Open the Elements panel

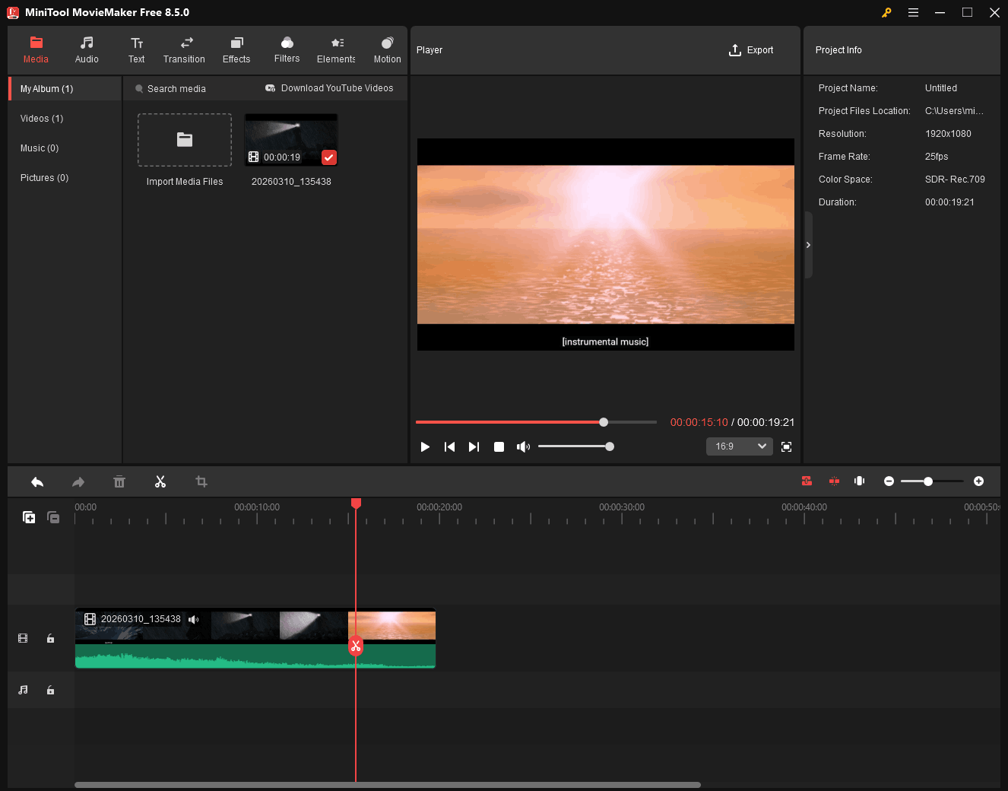pyautogui.click(x=335, y=50)
